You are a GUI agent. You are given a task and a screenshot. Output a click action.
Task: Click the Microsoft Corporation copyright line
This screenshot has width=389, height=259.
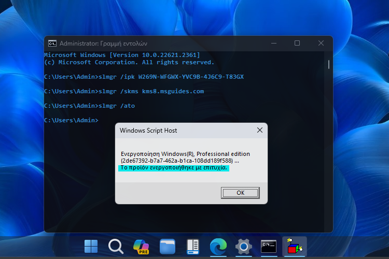pyautogui.click(x=129, y=63)
